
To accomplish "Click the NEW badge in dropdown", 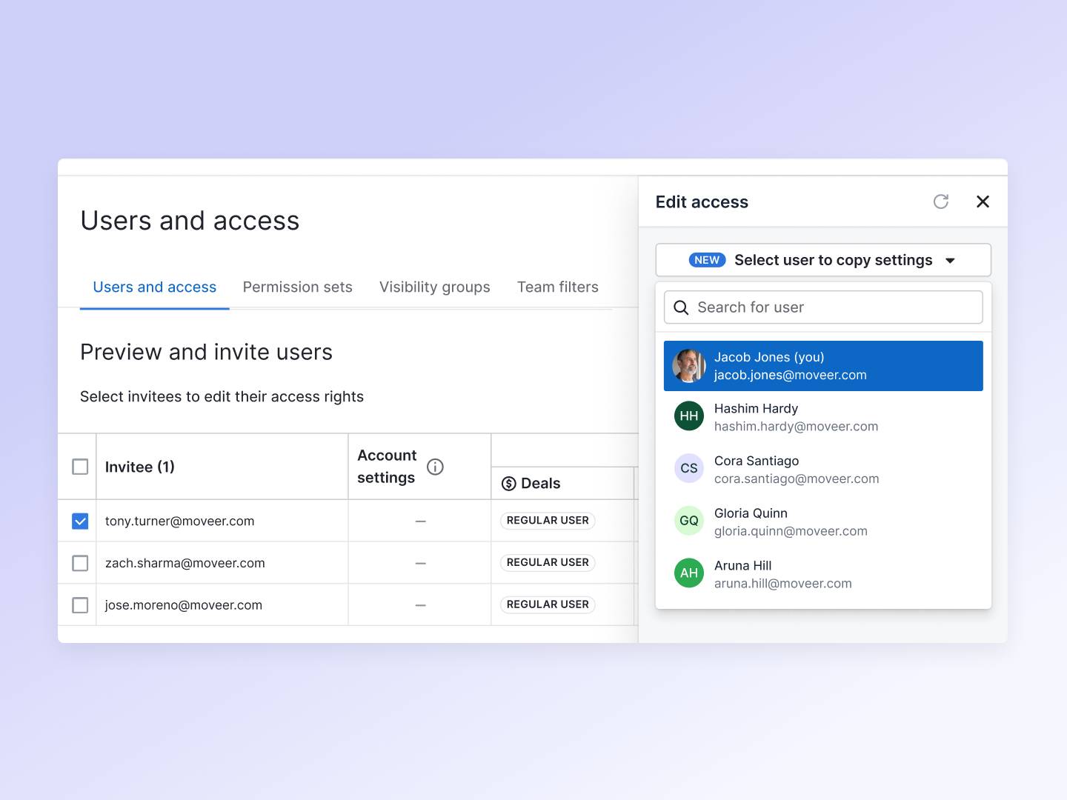I will coord(707,260).
